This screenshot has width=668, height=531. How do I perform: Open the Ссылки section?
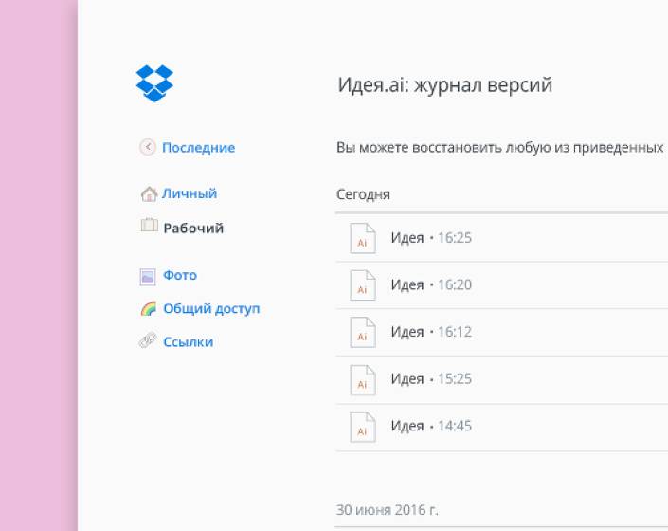(x=189, y=341)
